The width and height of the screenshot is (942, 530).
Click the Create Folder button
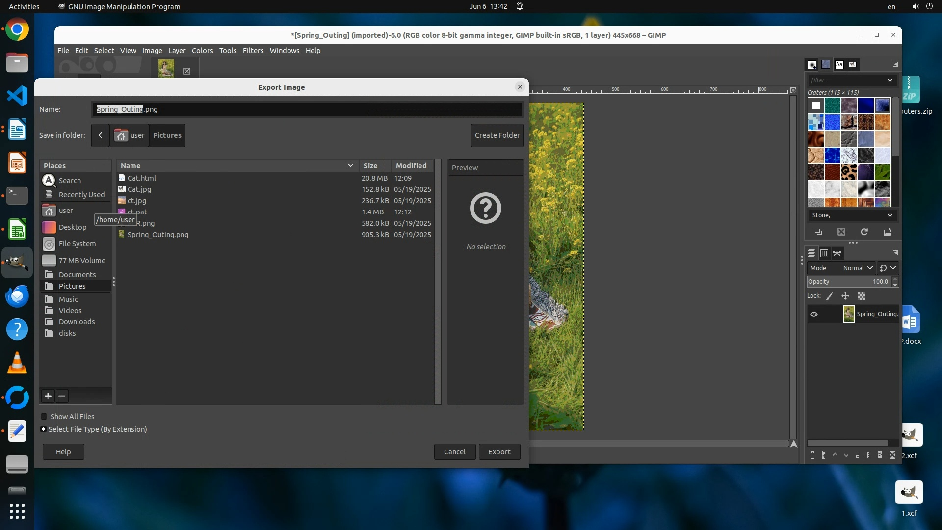[497, 135]
